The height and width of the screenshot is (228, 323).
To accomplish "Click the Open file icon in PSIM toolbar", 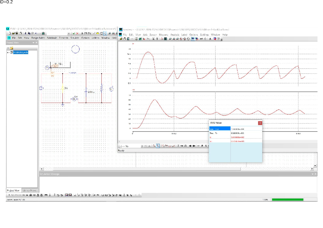I will point(13,33).
